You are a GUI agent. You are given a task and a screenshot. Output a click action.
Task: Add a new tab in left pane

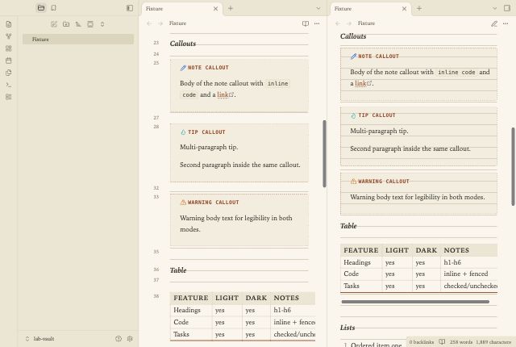(231, 8)
